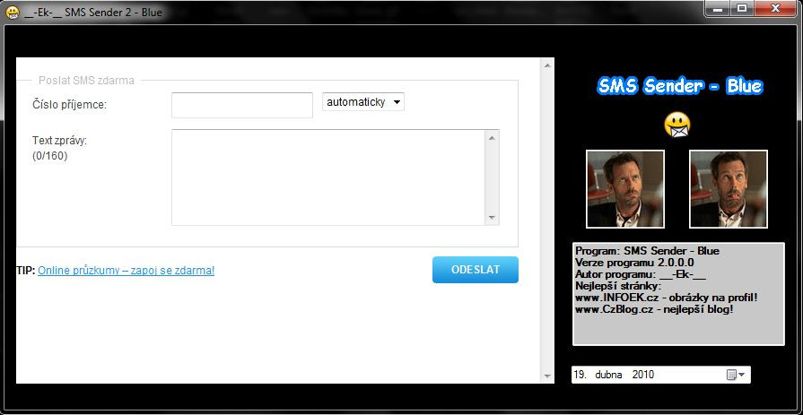Click the day '19.' in date field
Image resolution: width=803 pixels, height=415 pixels.
pyautogui.click(x=580, y=375)
